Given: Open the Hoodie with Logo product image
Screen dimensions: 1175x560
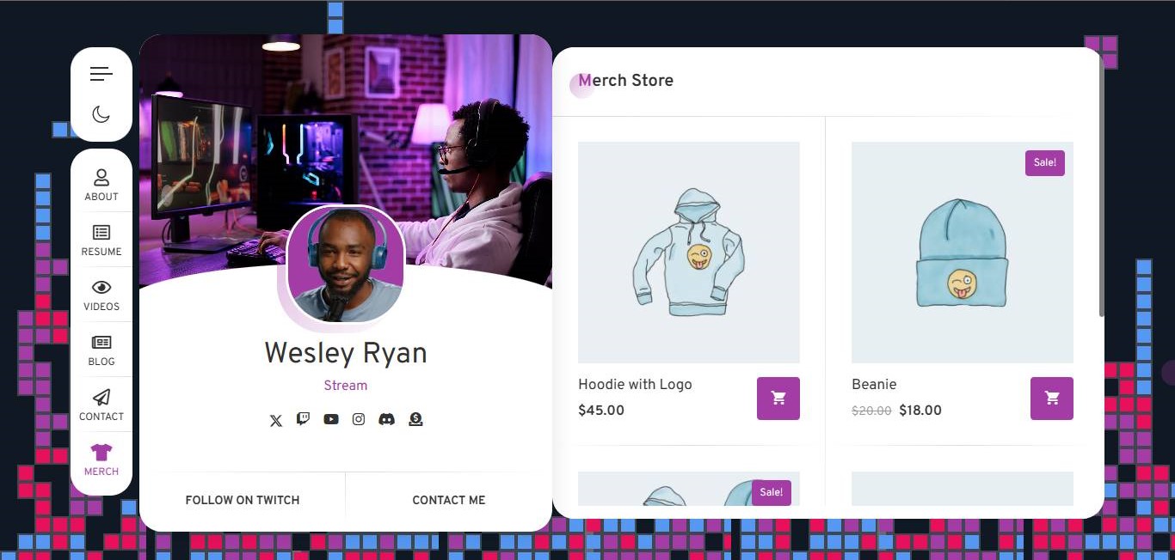Looking at the screenshot, I should tap(689, 253).
